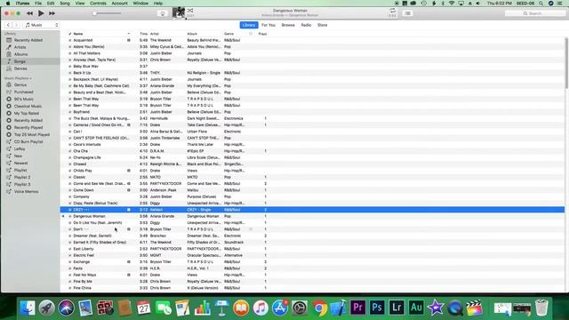The height and width of the screenshot is (320, 569).
Task: Open the Classical Music smart playlist
Action: coord(28,107)
